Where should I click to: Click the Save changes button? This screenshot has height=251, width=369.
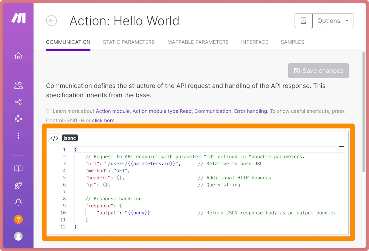coord(318,71)
